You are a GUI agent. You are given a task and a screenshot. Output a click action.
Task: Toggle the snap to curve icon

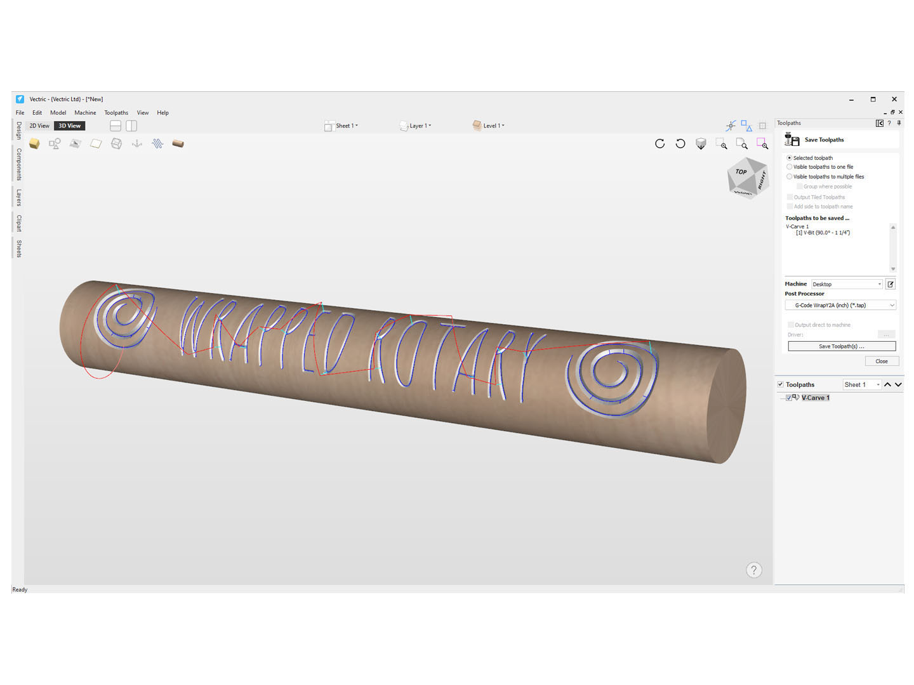731,126
